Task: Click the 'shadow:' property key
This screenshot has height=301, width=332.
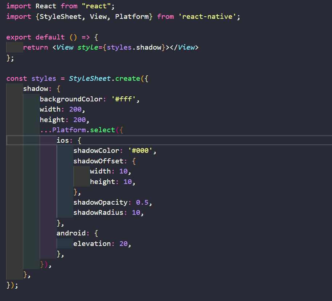Action: click(x=37, y=89)
